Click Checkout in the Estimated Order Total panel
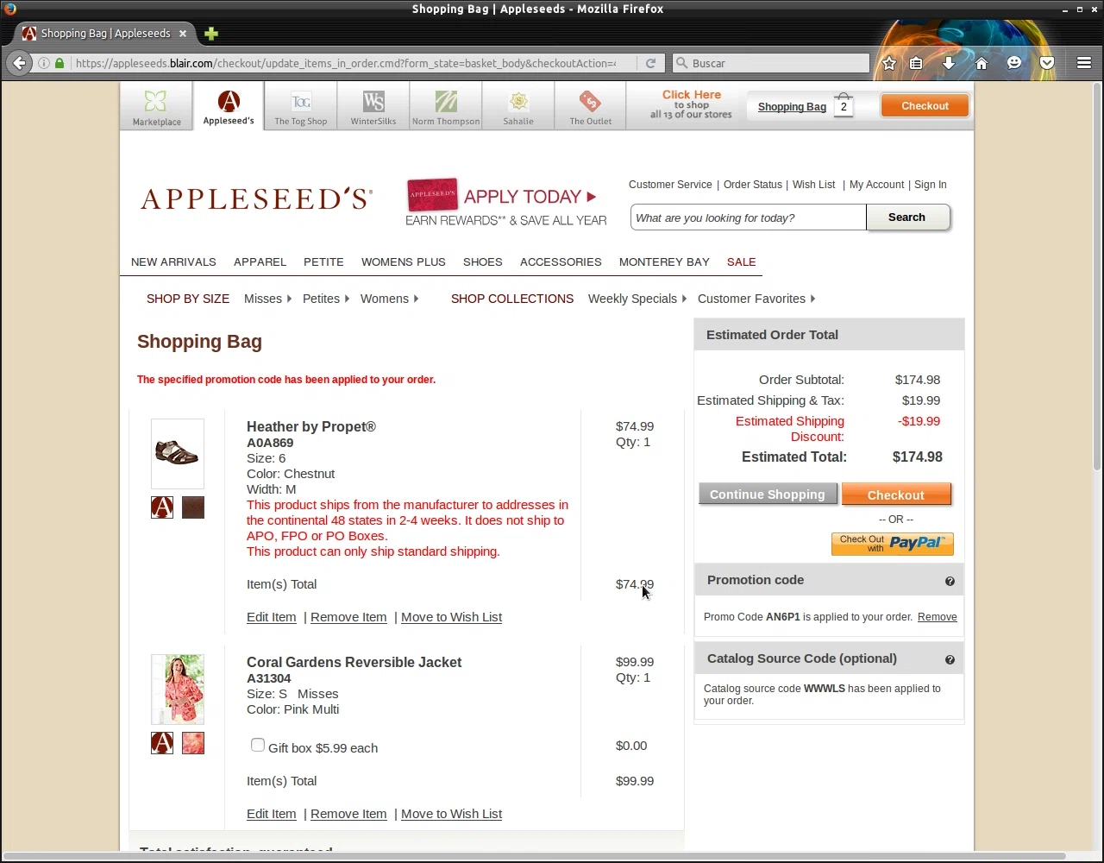1104x863 pixels. pos(896,494)
